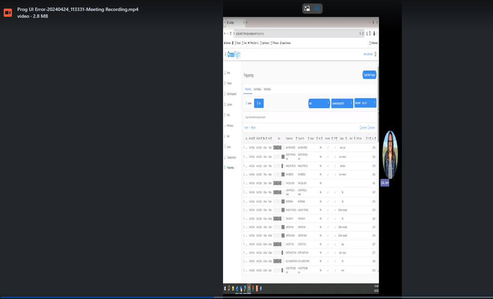Viewport: 493px width, 299px height.
Task: Open Home in the CrossFlight sidebar
Action: pos(227,73)
